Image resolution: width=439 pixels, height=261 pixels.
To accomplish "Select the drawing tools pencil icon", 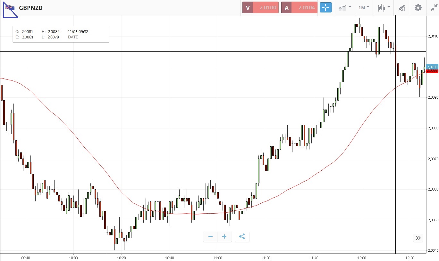I will [x=402, y=8].
